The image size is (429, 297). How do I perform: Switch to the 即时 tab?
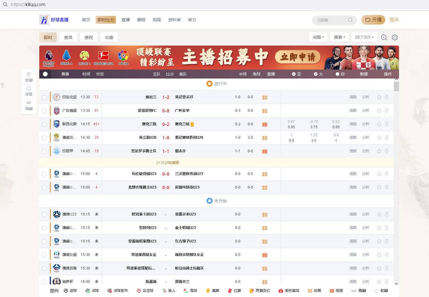[x=48, y=37]
